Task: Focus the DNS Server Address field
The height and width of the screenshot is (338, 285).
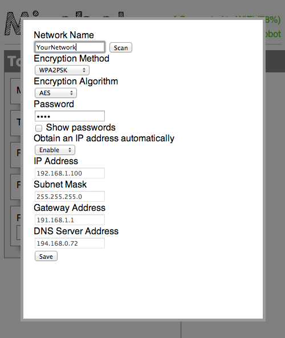Action: [x=70, y=243]
